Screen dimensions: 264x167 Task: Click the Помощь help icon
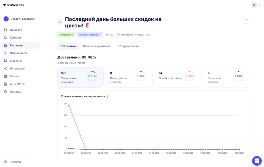pyautogui.click(x=6, y=92)
